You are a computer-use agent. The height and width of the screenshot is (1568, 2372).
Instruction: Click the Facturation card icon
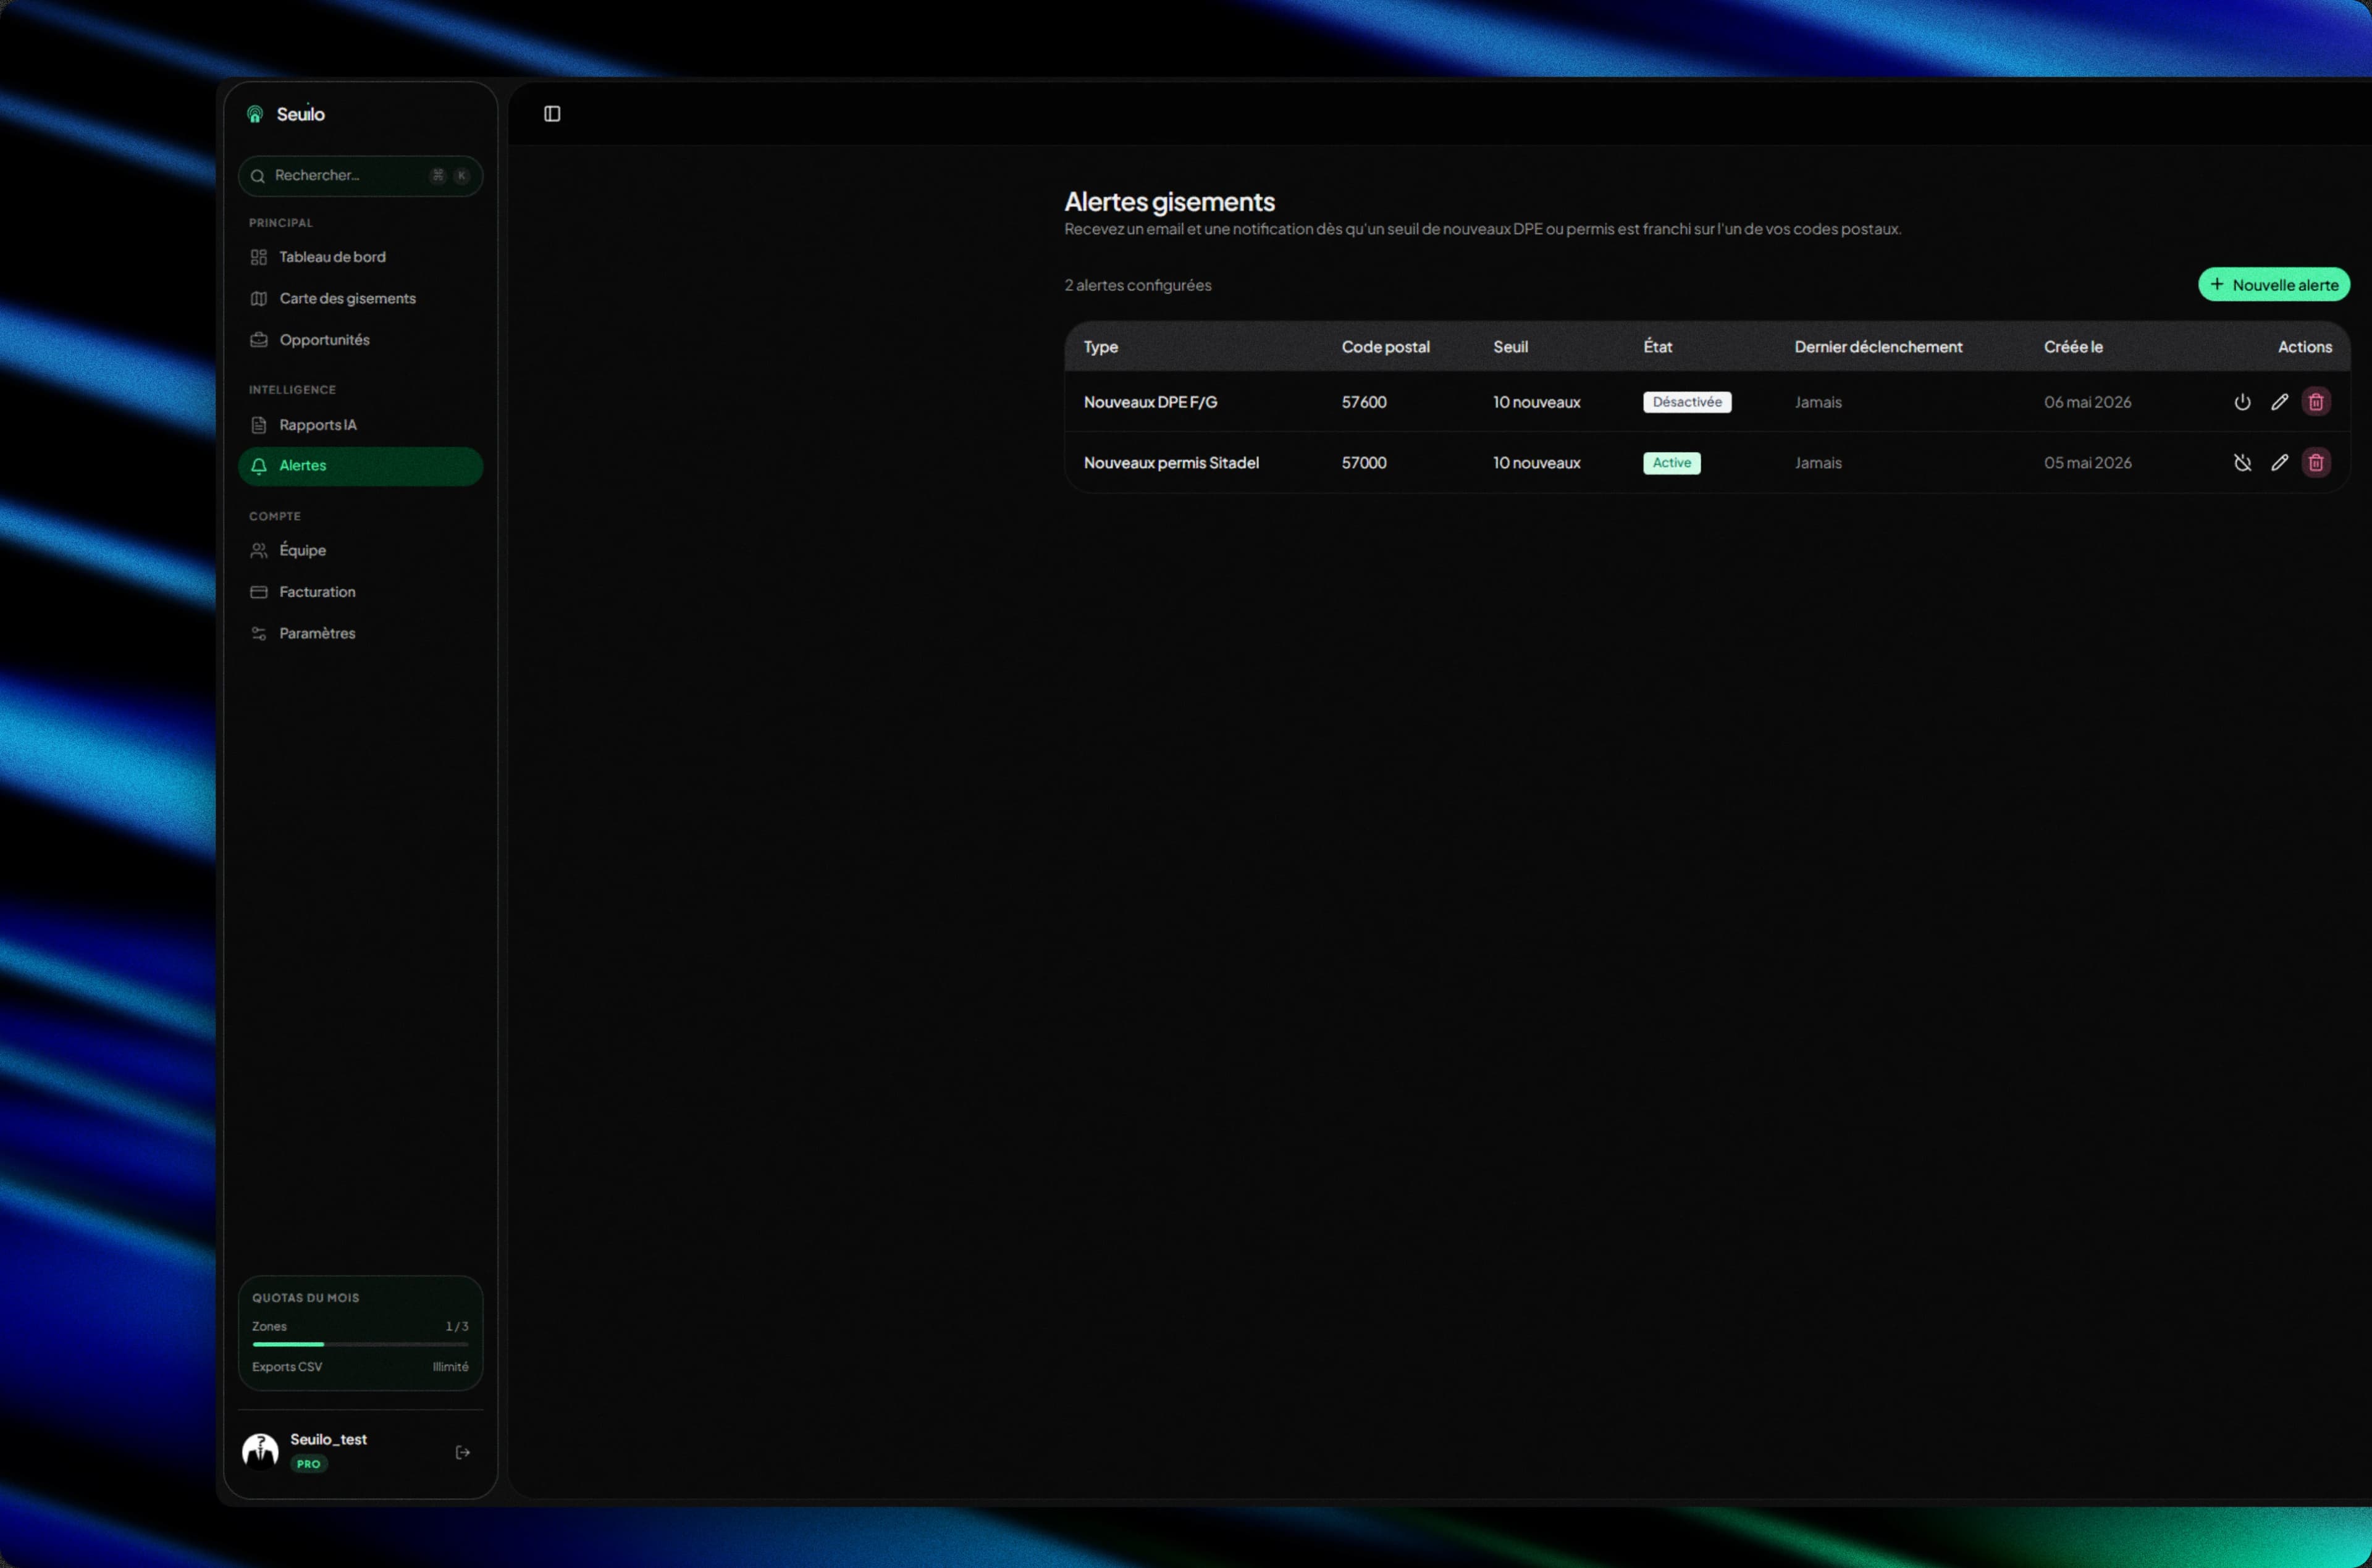coord(259,592)
